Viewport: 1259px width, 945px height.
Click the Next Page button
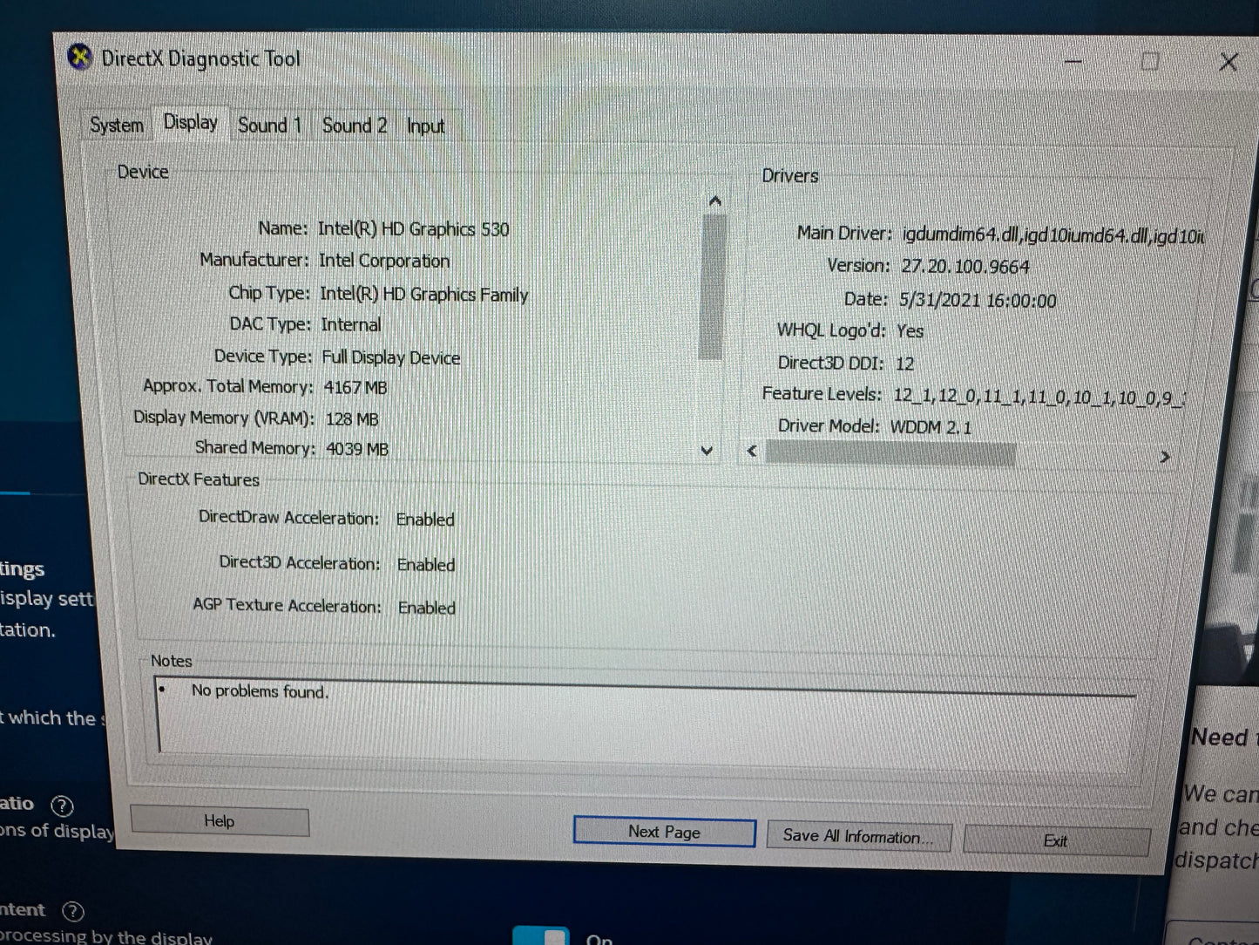point(662,832)
